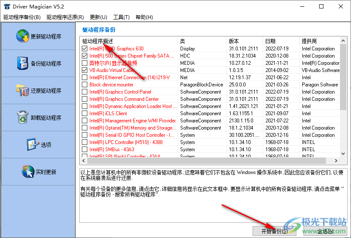The image size is (351, 238).
Task: Maximize the Driver Magician window
Action: point(321,6)
